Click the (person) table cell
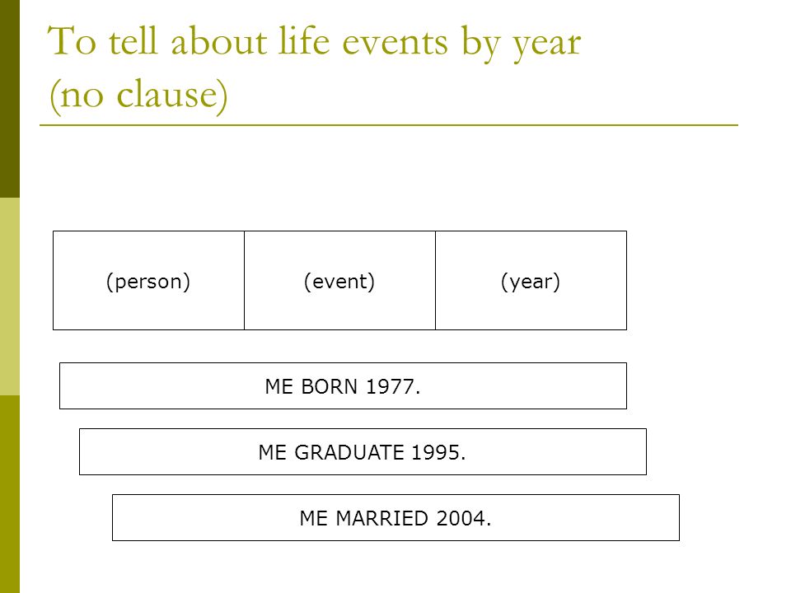This screenshot has height=593, width=791. coord(148,280)
